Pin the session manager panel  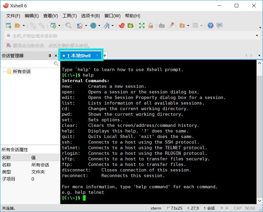[50, 55]
